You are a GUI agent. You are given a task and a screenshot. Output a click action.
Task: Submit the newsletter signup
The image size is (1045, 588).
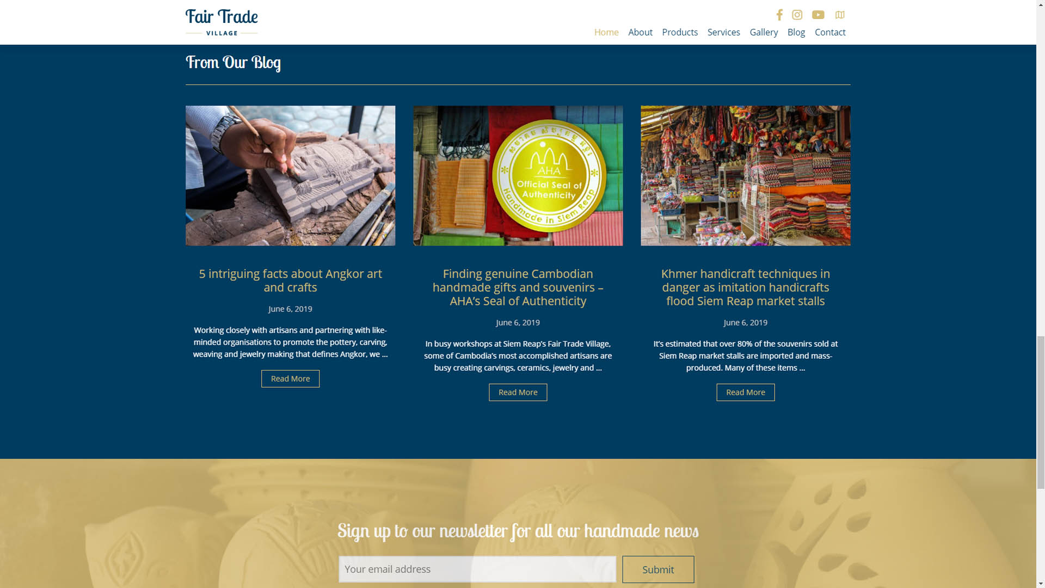[x=658, y=569]
